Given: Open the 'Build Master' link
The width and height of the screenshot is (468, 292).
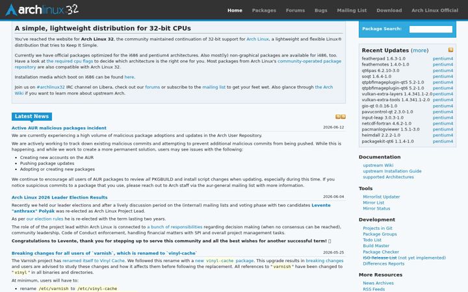Looking at the screenshot, I should click(x=376, y=246).
